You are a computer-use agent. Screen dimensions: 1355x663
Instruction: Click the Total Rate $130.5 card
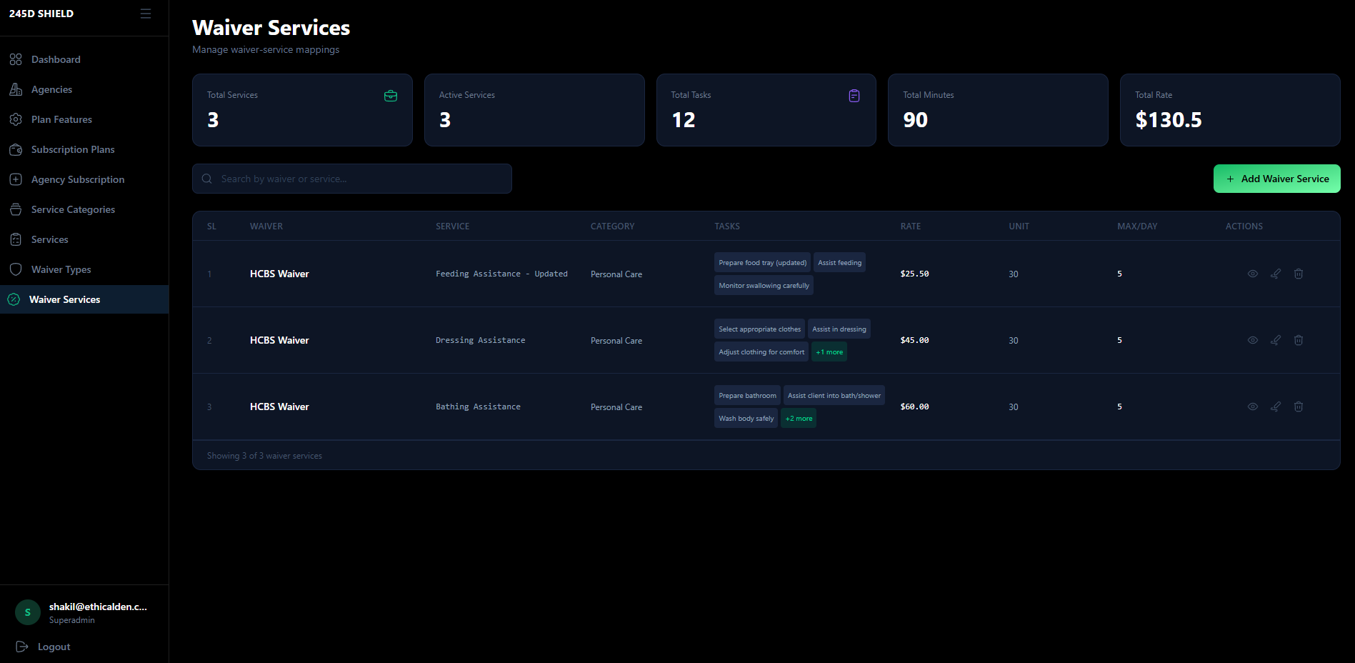pyautogui.click(x=1230, y=110)
